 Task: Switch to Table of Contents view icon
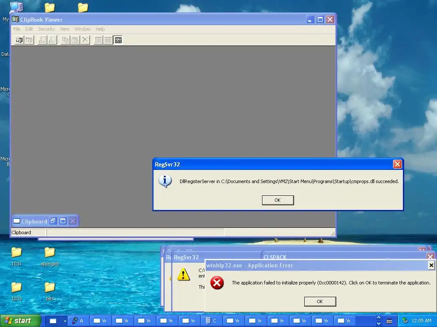98,40
